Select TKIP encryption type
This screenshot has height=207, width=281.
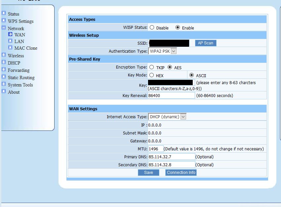pyautogui.click(x=152, y=67)
